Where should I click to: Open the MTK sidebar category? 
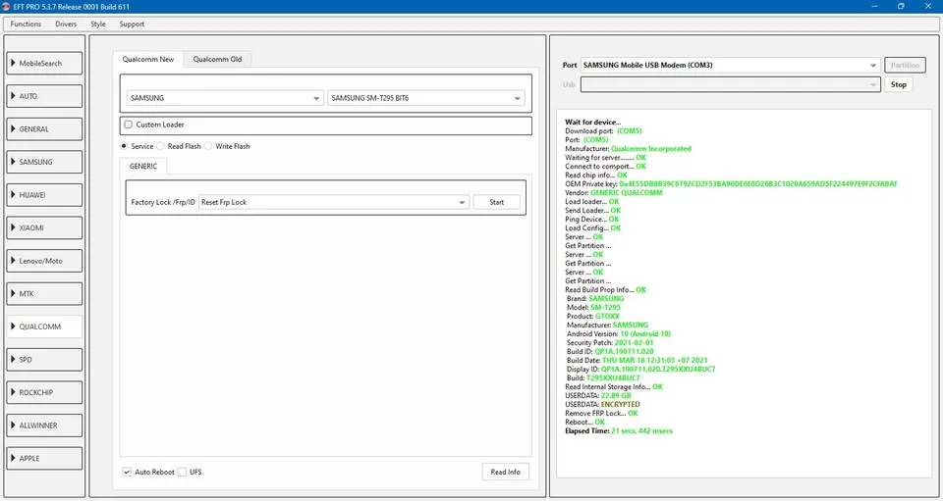(x=43, y=294)
